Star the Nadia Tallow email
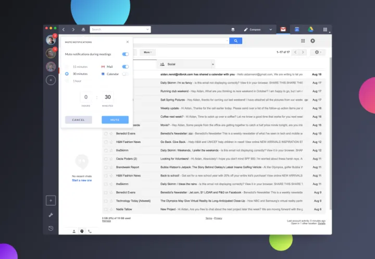Viewport: 375px width, 259px height. 111,209
